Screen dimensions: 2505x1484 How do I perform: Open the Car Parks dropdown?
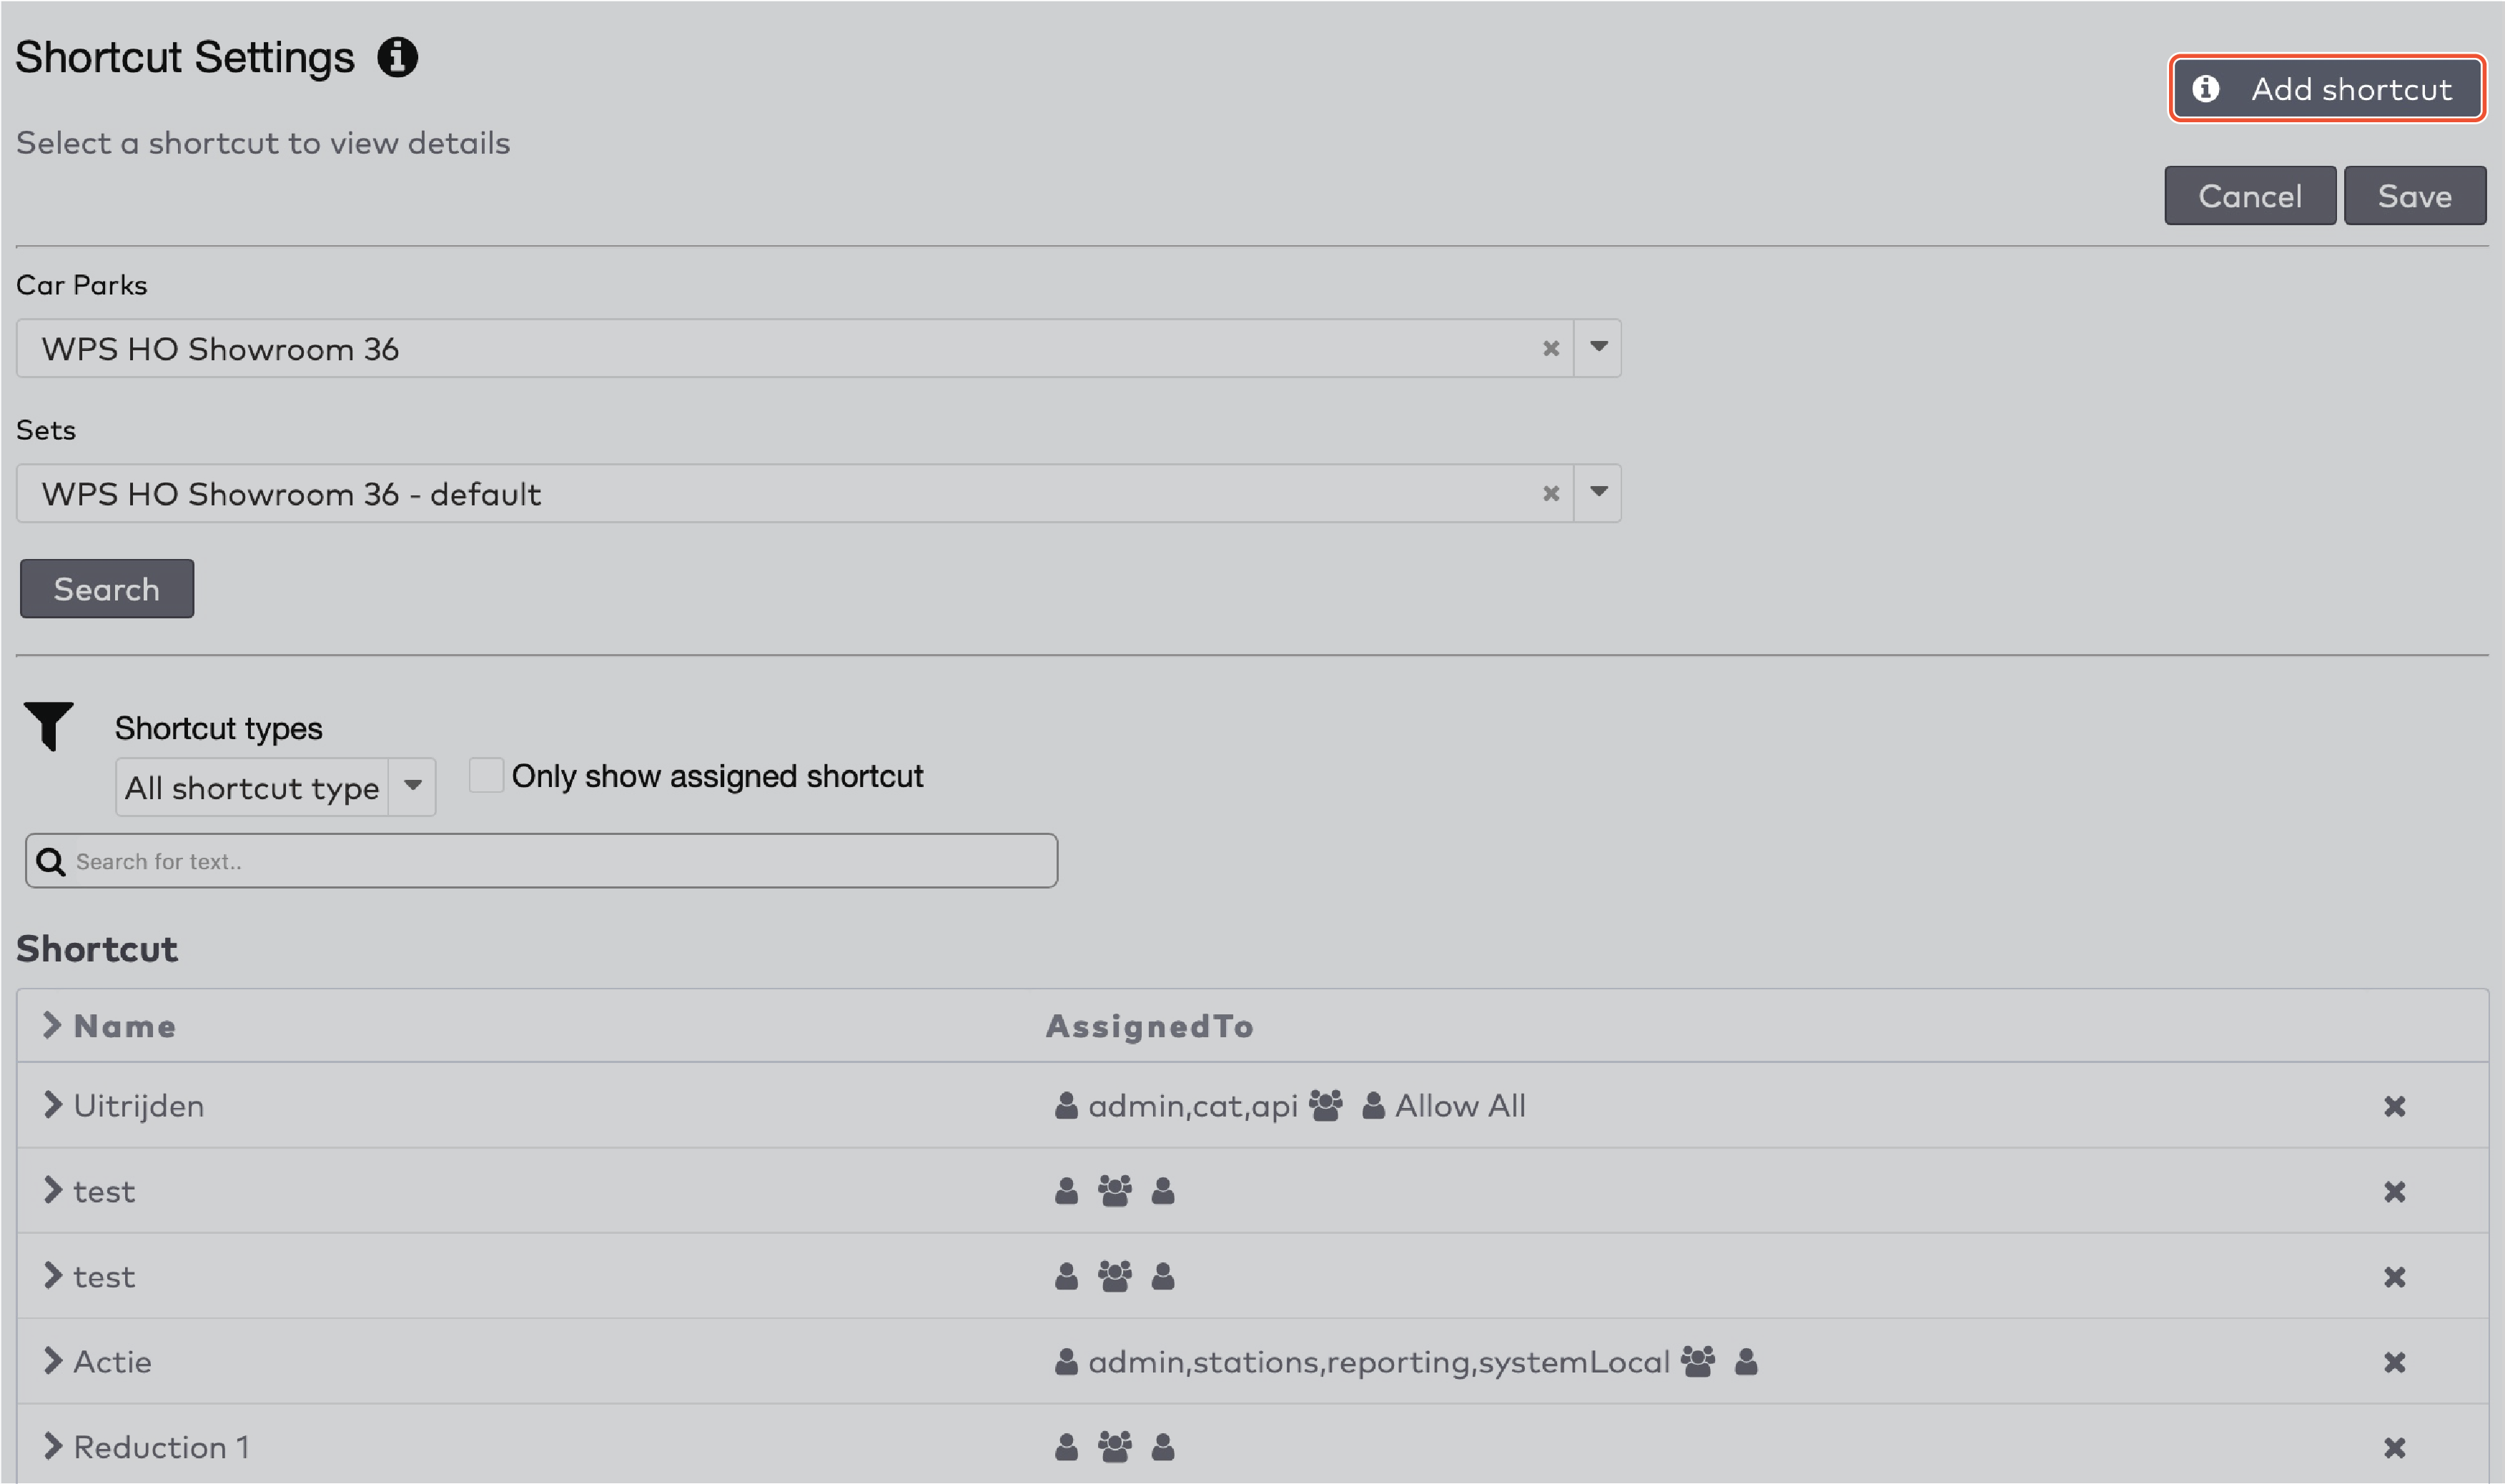[x=1597, y=348]
